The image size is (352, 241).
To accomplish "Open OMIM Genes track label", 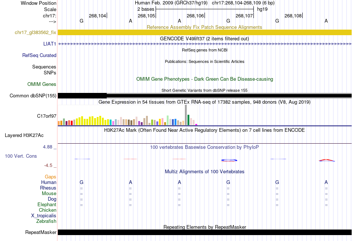I will coord(41,84).
